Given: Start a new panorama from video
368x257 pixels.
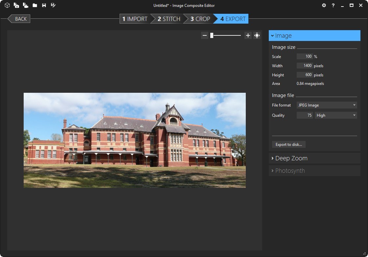Looking at the screenshot, I should pyautogui.click(x=26, y=5).
